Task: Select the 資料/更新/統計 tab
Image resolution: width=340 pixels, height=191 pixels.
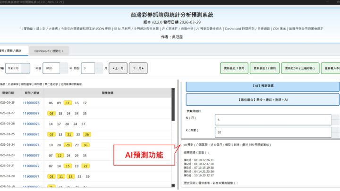Action: [x=12, y=50]
